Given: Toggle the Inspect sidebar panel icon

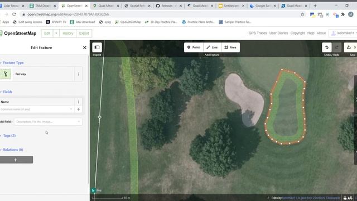Looking at the screenshot, I should [97, 47].
